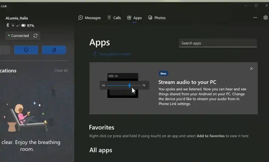Switch to the Messages tab
Viewport: 269px width, 162px height.
[90, 18]
